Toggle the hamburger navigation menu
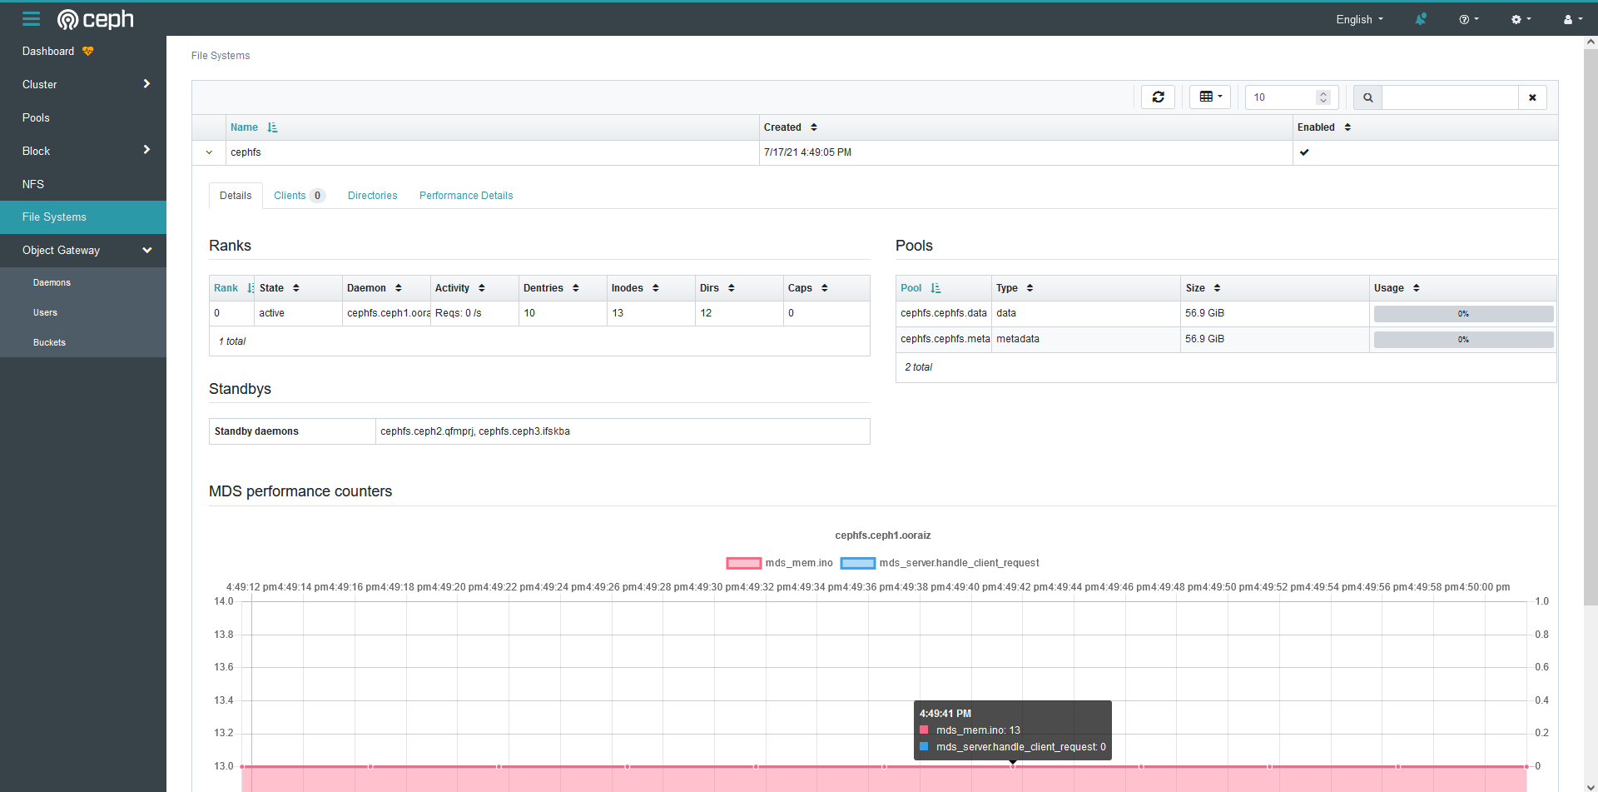Image resolution: width=1598 pixels, height=792 pixels. click(31, 19)
